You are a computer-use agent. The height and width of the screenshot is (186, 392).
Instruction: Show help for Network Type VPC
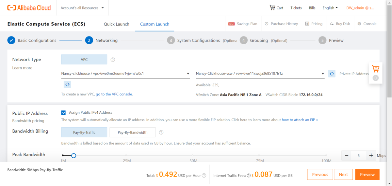113,60
